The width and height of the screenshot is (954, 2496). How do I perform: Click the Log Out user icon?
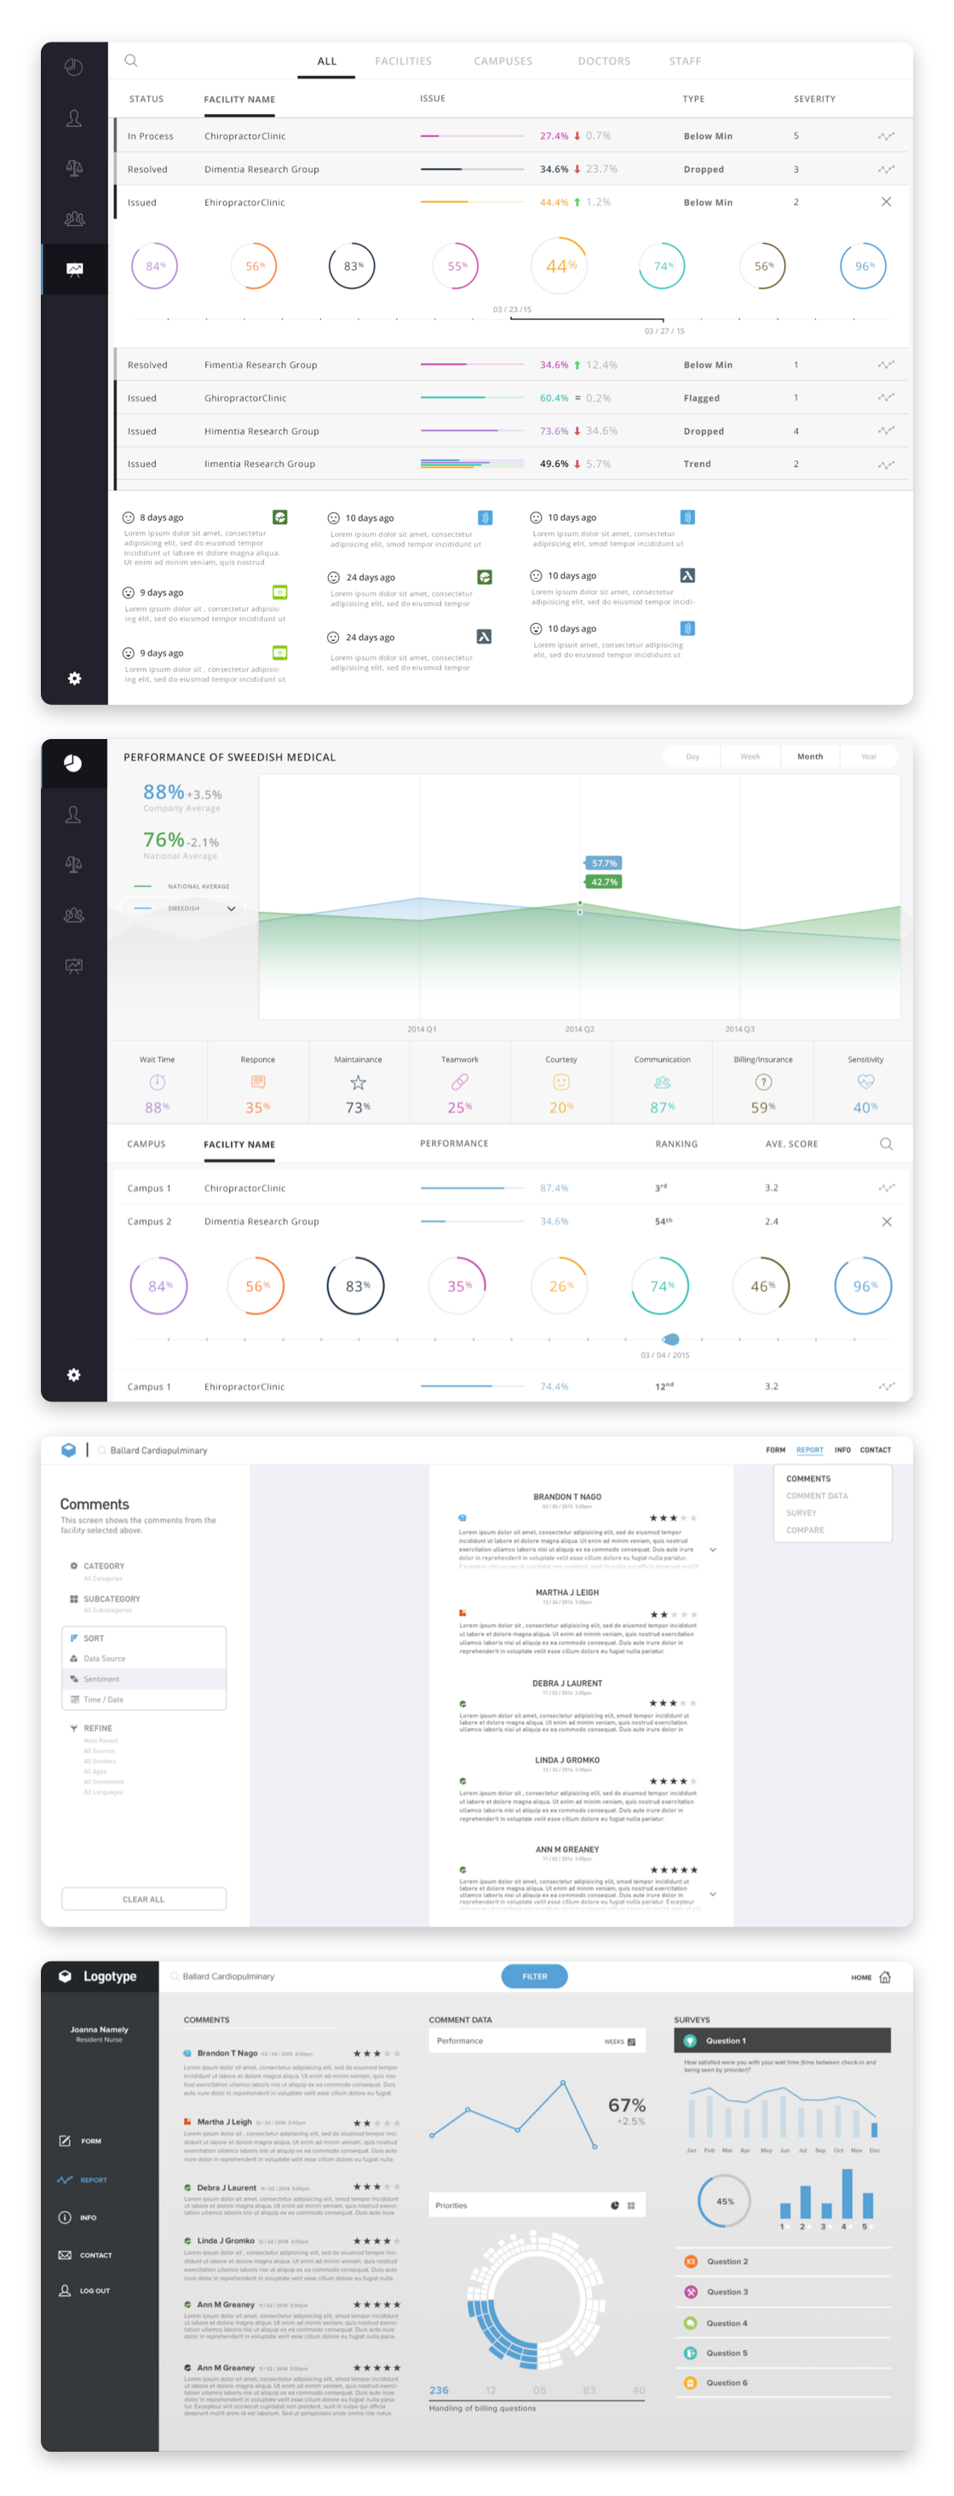click(65, 2291)
